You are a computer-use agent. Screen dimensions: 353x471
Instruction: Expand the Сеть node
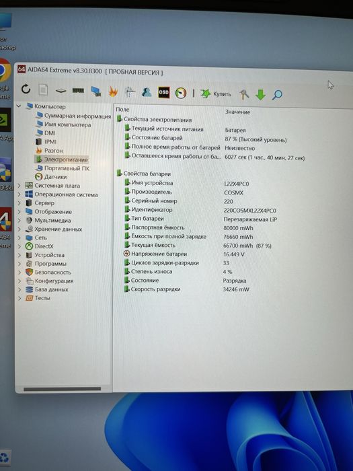[19, 238]
